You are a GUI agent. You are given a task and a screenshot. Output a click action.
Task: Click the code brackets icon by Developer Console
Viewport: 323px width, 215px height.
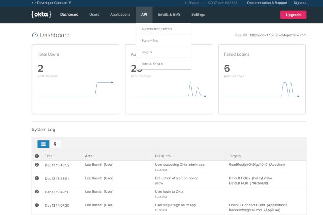[34, 3]
